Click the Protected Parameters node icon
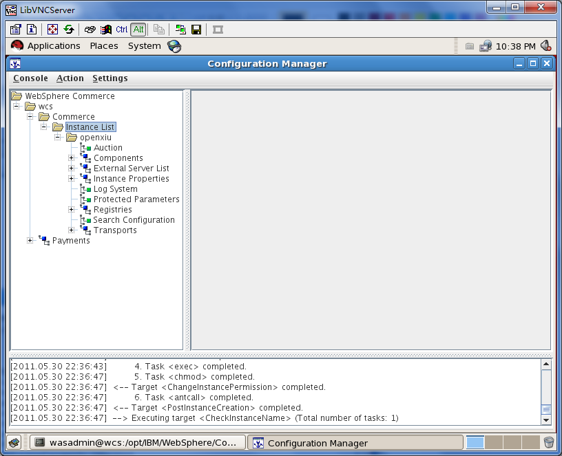Viewport: 562px width, 456px height. coord(85,199)
